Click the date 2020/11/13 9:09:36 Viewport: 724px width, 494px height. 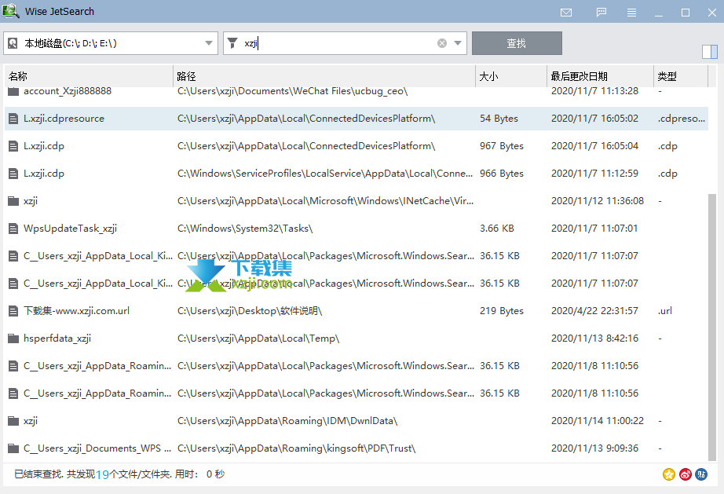pos(594,448)
